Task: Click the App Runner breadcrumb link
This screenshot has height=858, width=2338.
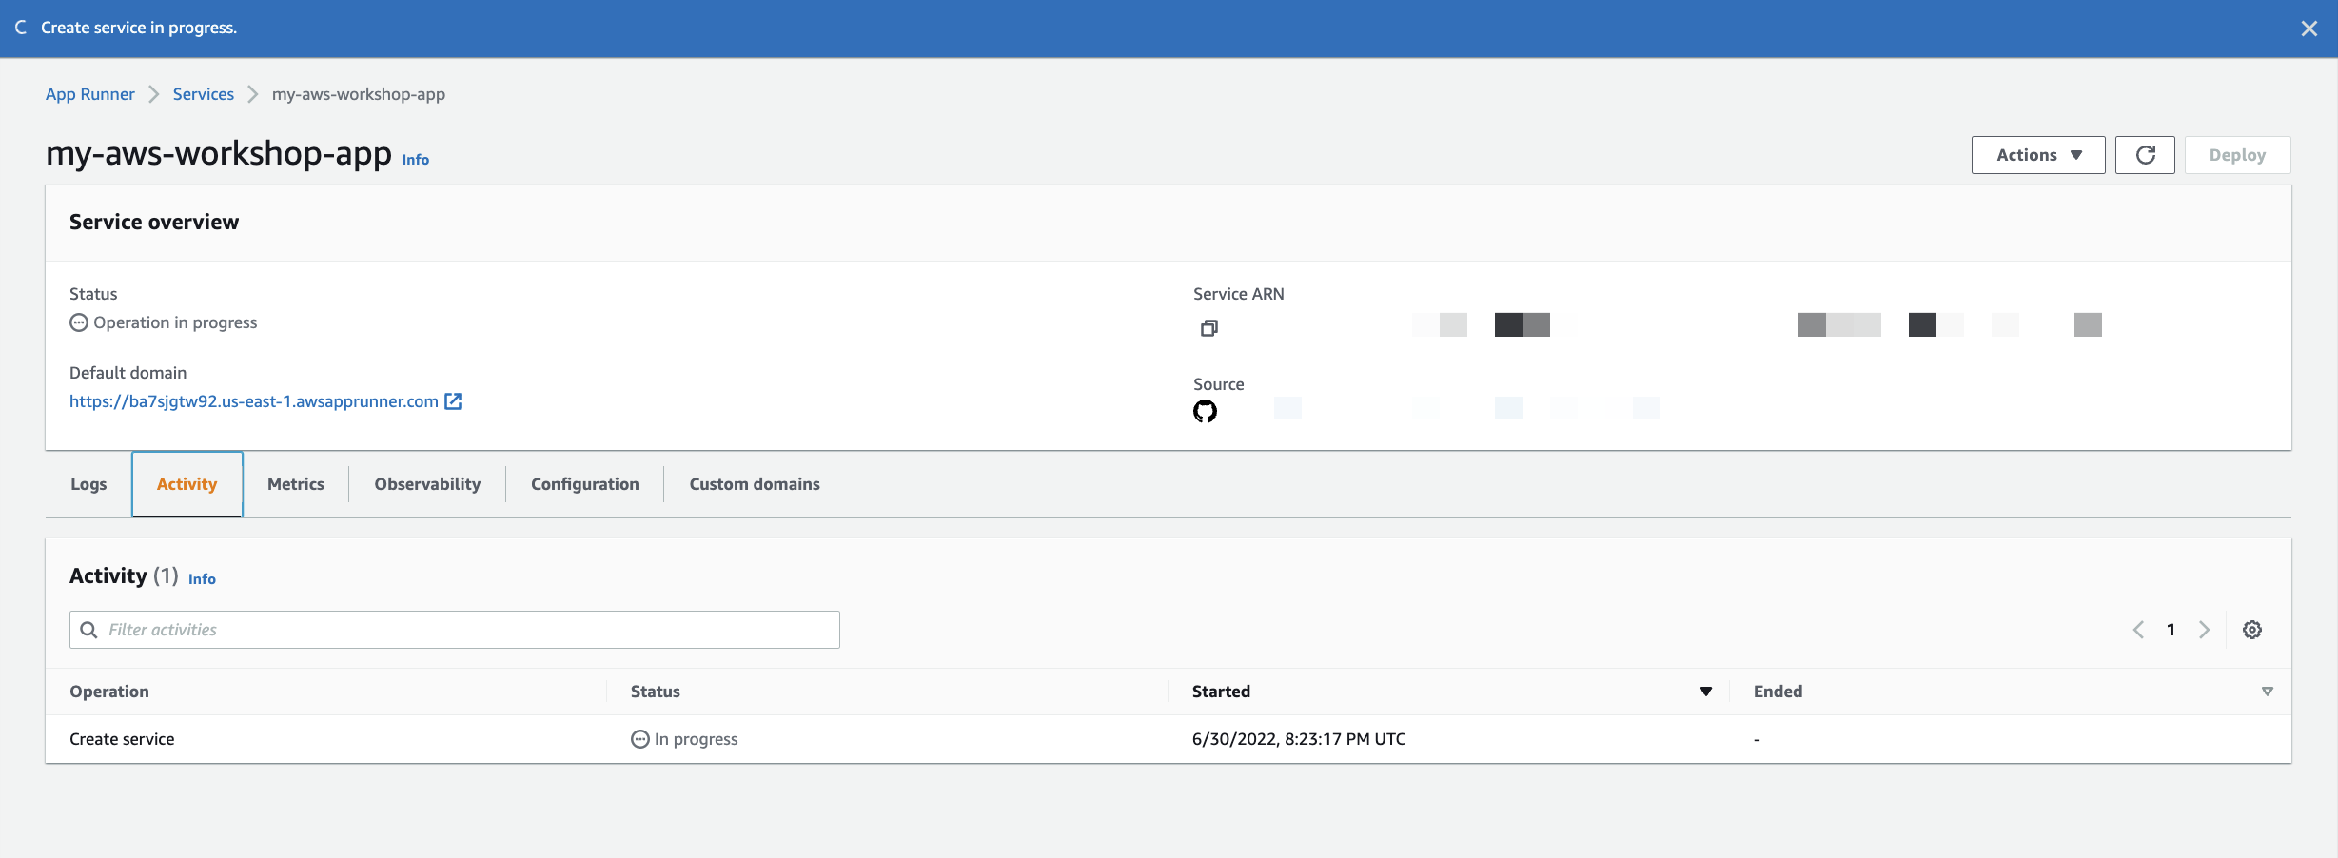Action: coord(90,94)
